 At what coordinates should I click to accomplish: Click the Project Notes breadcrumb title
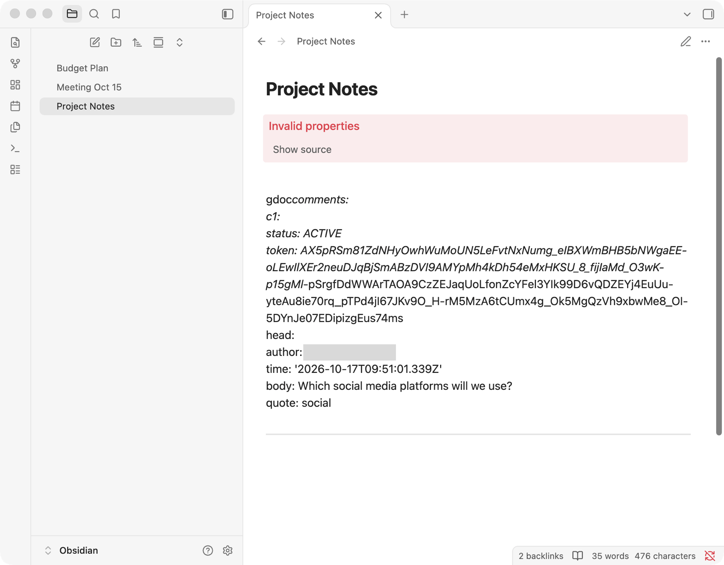coord(326,41)
